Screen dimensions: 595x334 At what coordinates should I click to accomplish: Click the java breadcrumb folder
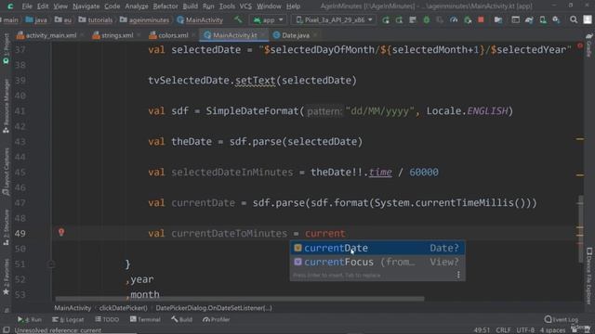[x=36, y=19]
